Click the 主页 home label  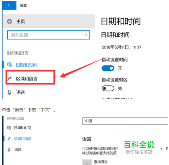pos(21,21)
